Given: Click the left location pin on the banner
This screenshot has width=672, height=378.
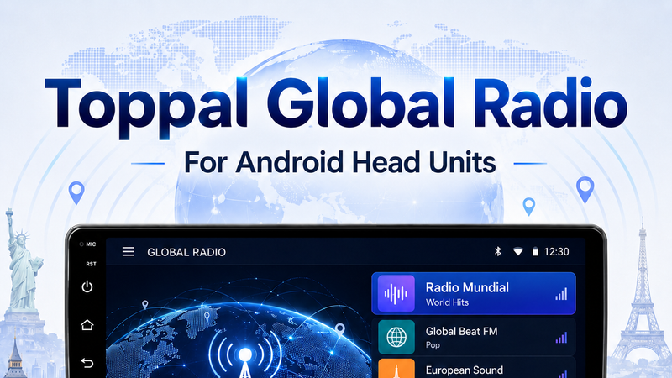Looking at the screenshot, I should [x=76, y=193].
